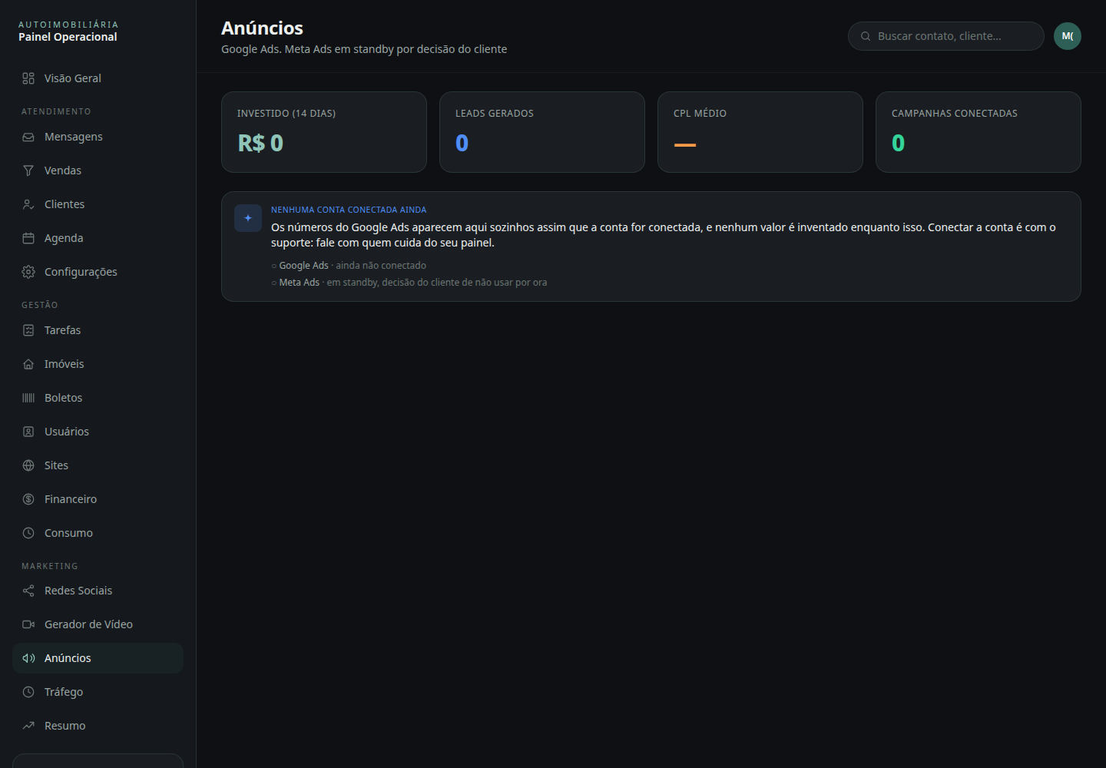Viewport: 1106px width, 768px height.
Task: Open the Gerador de Vídeo camera icon
Action: point(28,624)
